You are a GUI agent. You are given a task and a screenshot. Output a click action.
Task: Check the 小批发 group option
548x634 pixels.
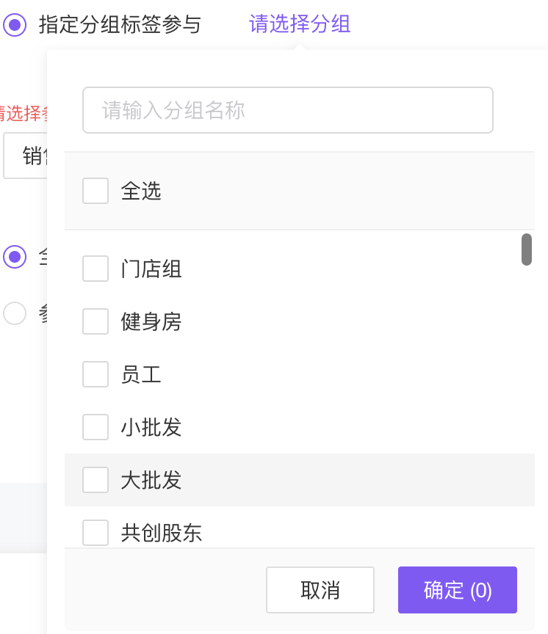(x=95, y=427)
